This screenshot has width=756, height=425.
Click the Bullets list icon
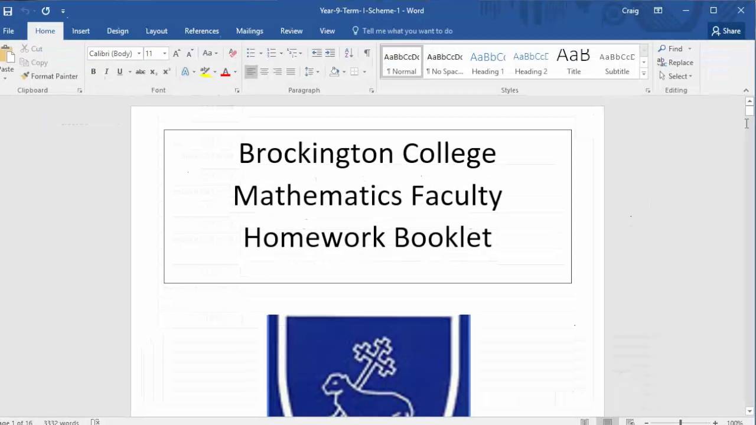coord(251,53)
